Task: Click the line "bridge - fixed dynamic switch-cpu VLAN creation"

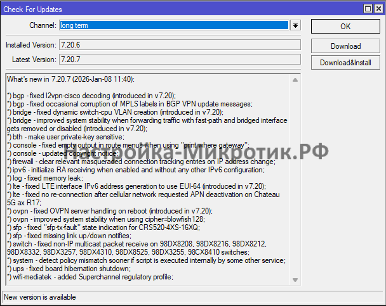Action: point(115,112)
